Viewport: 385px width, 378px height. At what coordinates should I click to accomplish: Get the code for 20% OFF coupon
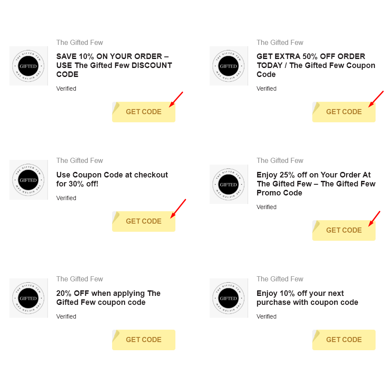click(143, 340)
